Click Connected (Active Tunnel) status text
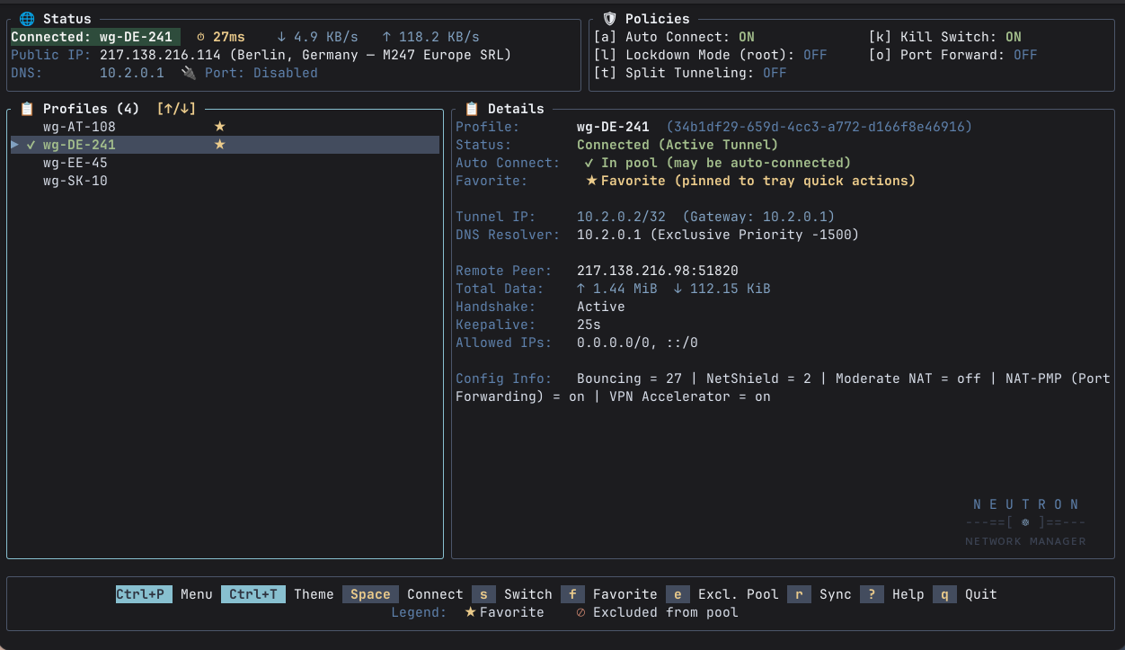The width and height of the screenshot is (1125, 650). pos(678,145)
